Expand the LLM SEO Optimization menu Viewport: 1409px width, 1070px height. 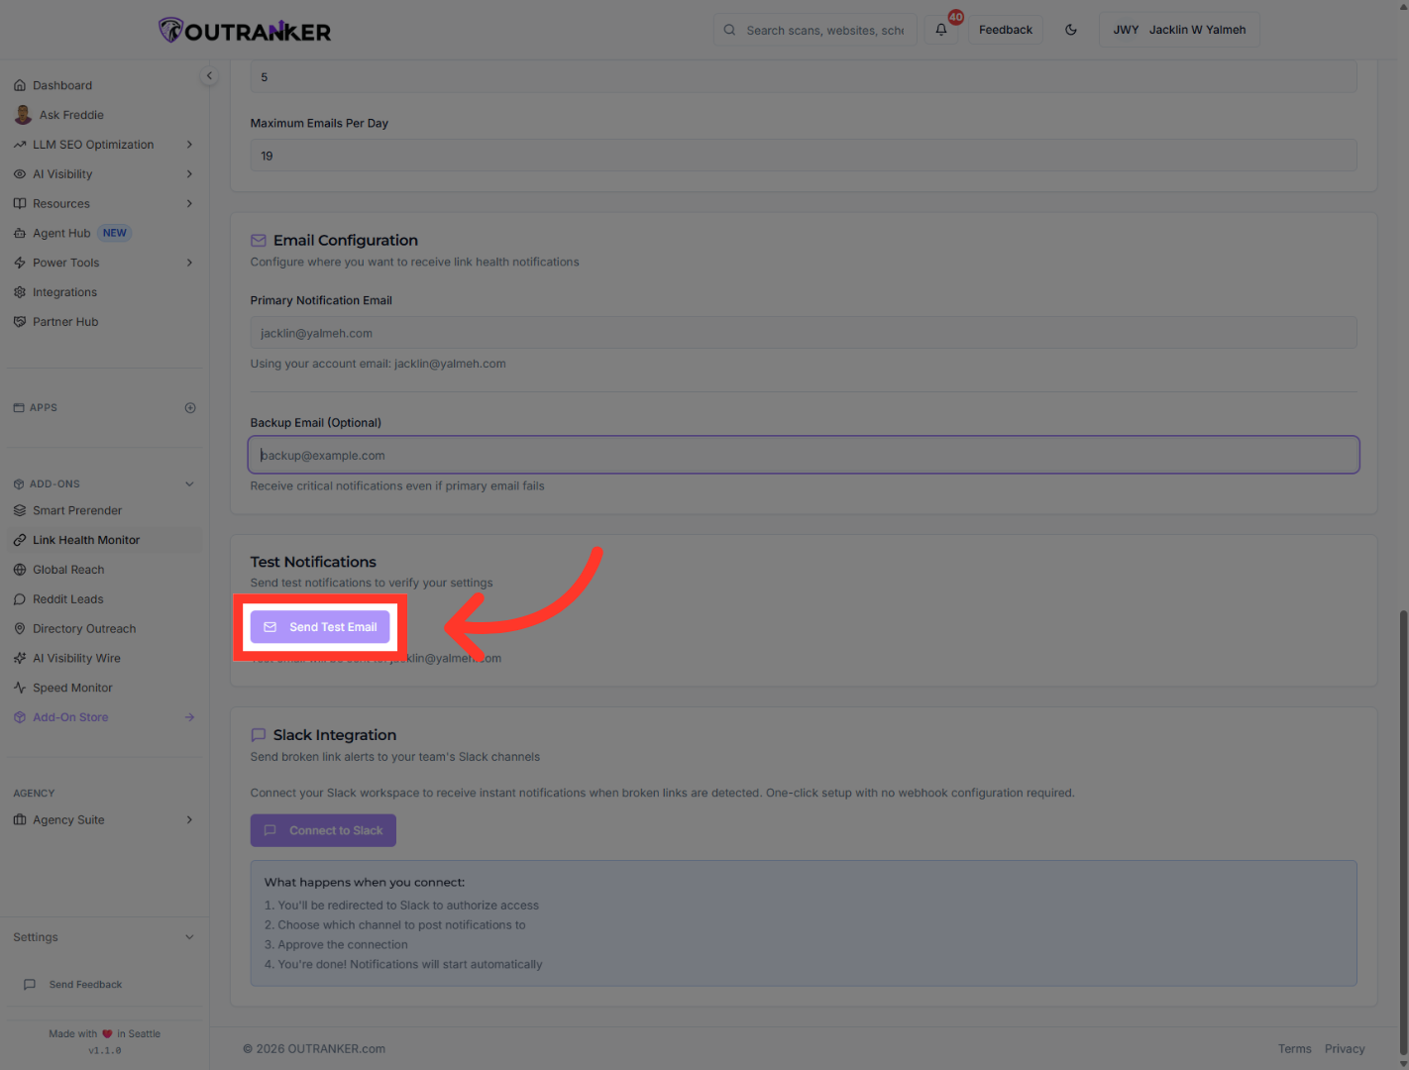[x=189, y=145]
